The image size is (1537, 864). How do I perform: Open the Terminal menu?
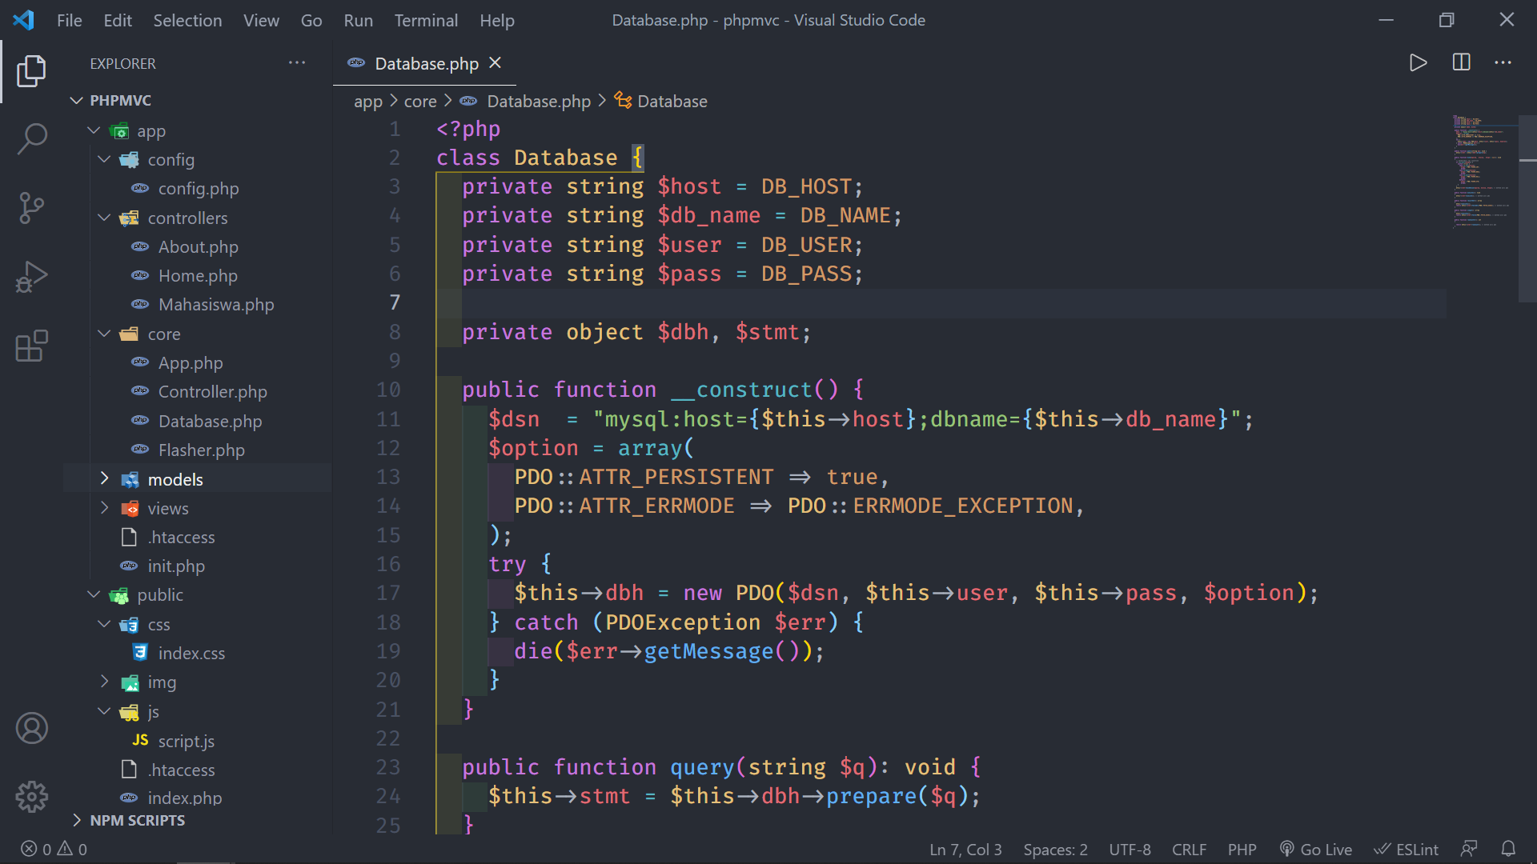coord(426,20)
